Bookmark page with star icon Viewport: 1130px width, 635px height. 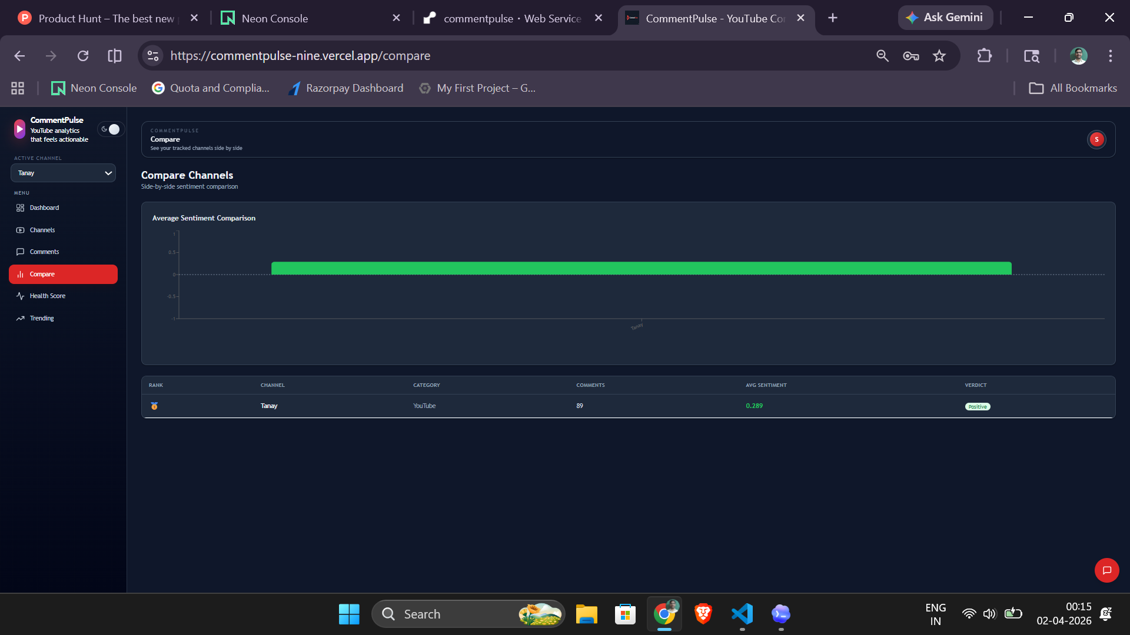tap(939, 56)
